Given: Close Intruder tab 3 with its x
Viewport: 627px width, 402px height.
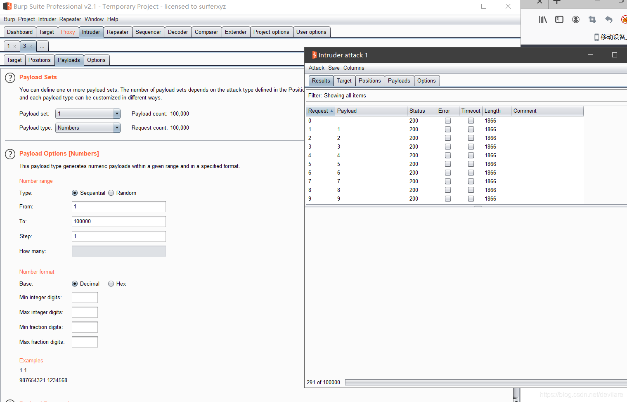Looking at the screenshot, I should coord(31,46).
